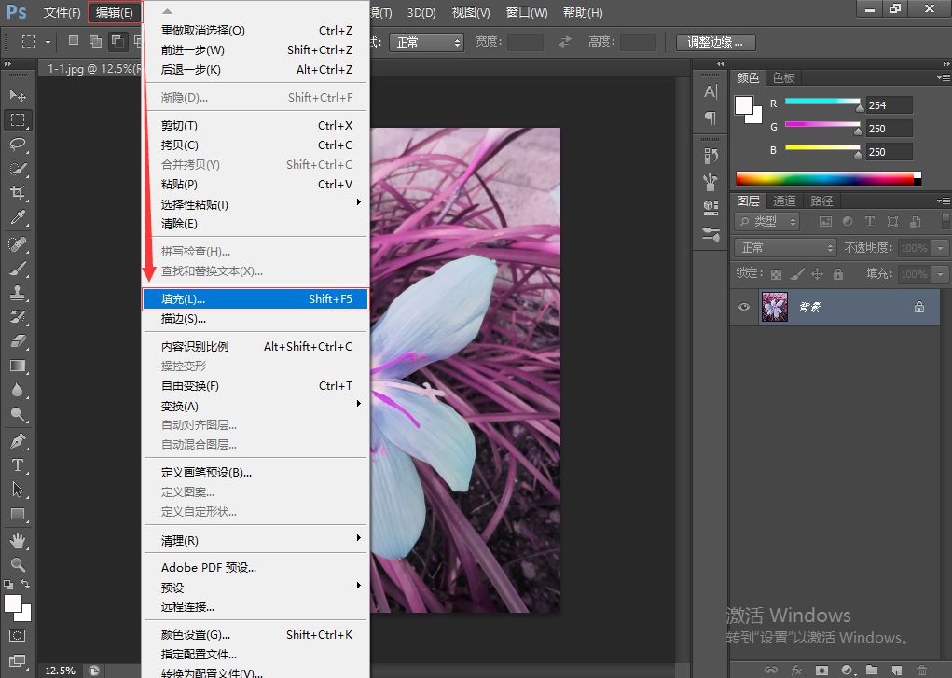
Task: Toggle the lock transparent pixels icon
Action: pyautogui.click(x=776, y=274)
